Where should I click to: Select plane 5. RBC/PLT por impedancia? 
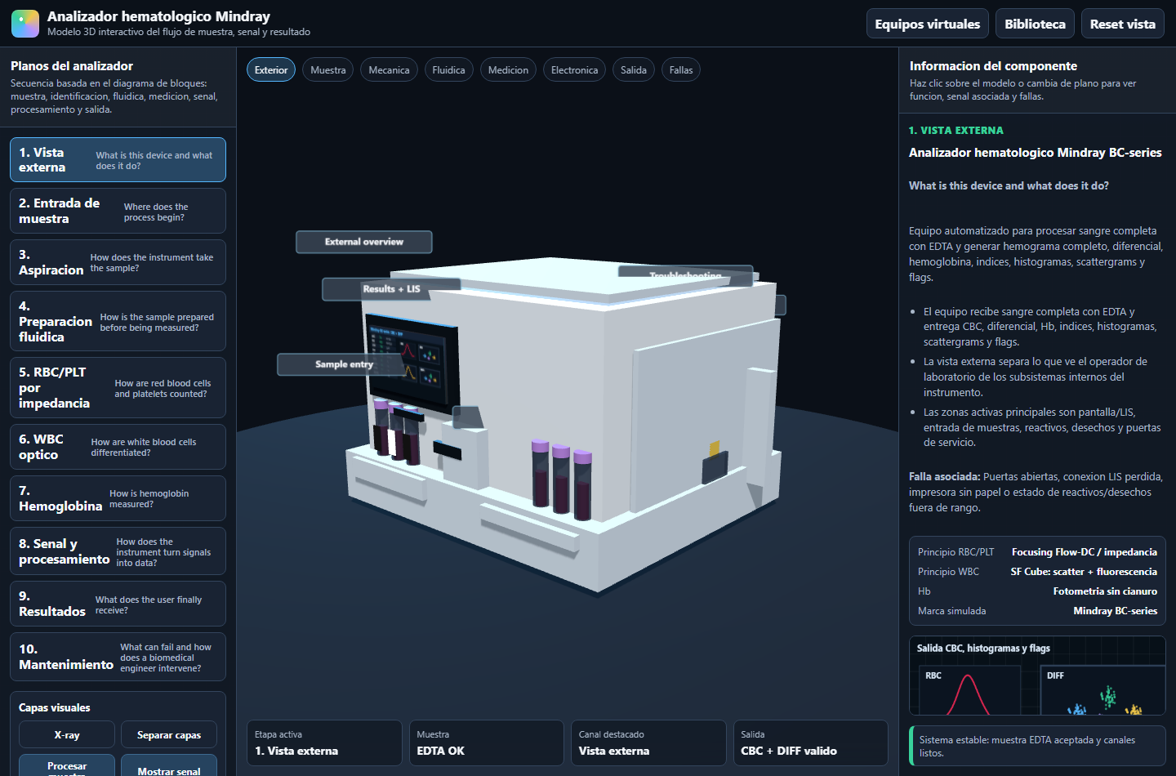(118, 387)
